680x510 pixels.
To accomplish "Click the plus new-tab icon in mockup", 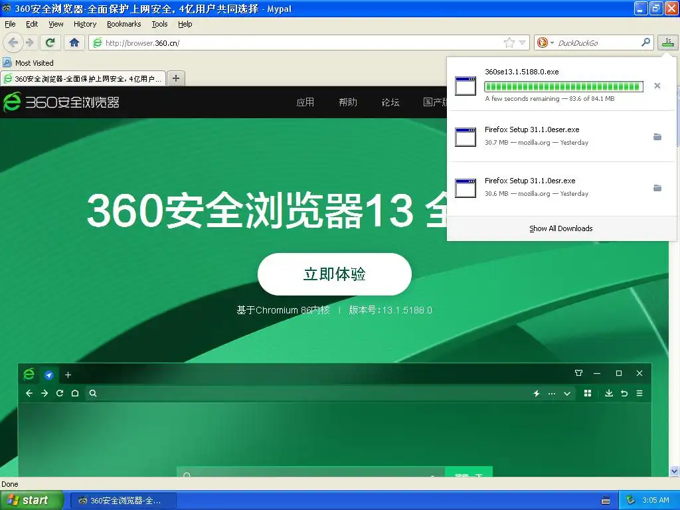I will 68,375.
